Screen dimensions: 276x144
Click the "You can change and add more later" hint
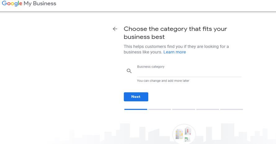pyautogui.click(x=163, y=81)
